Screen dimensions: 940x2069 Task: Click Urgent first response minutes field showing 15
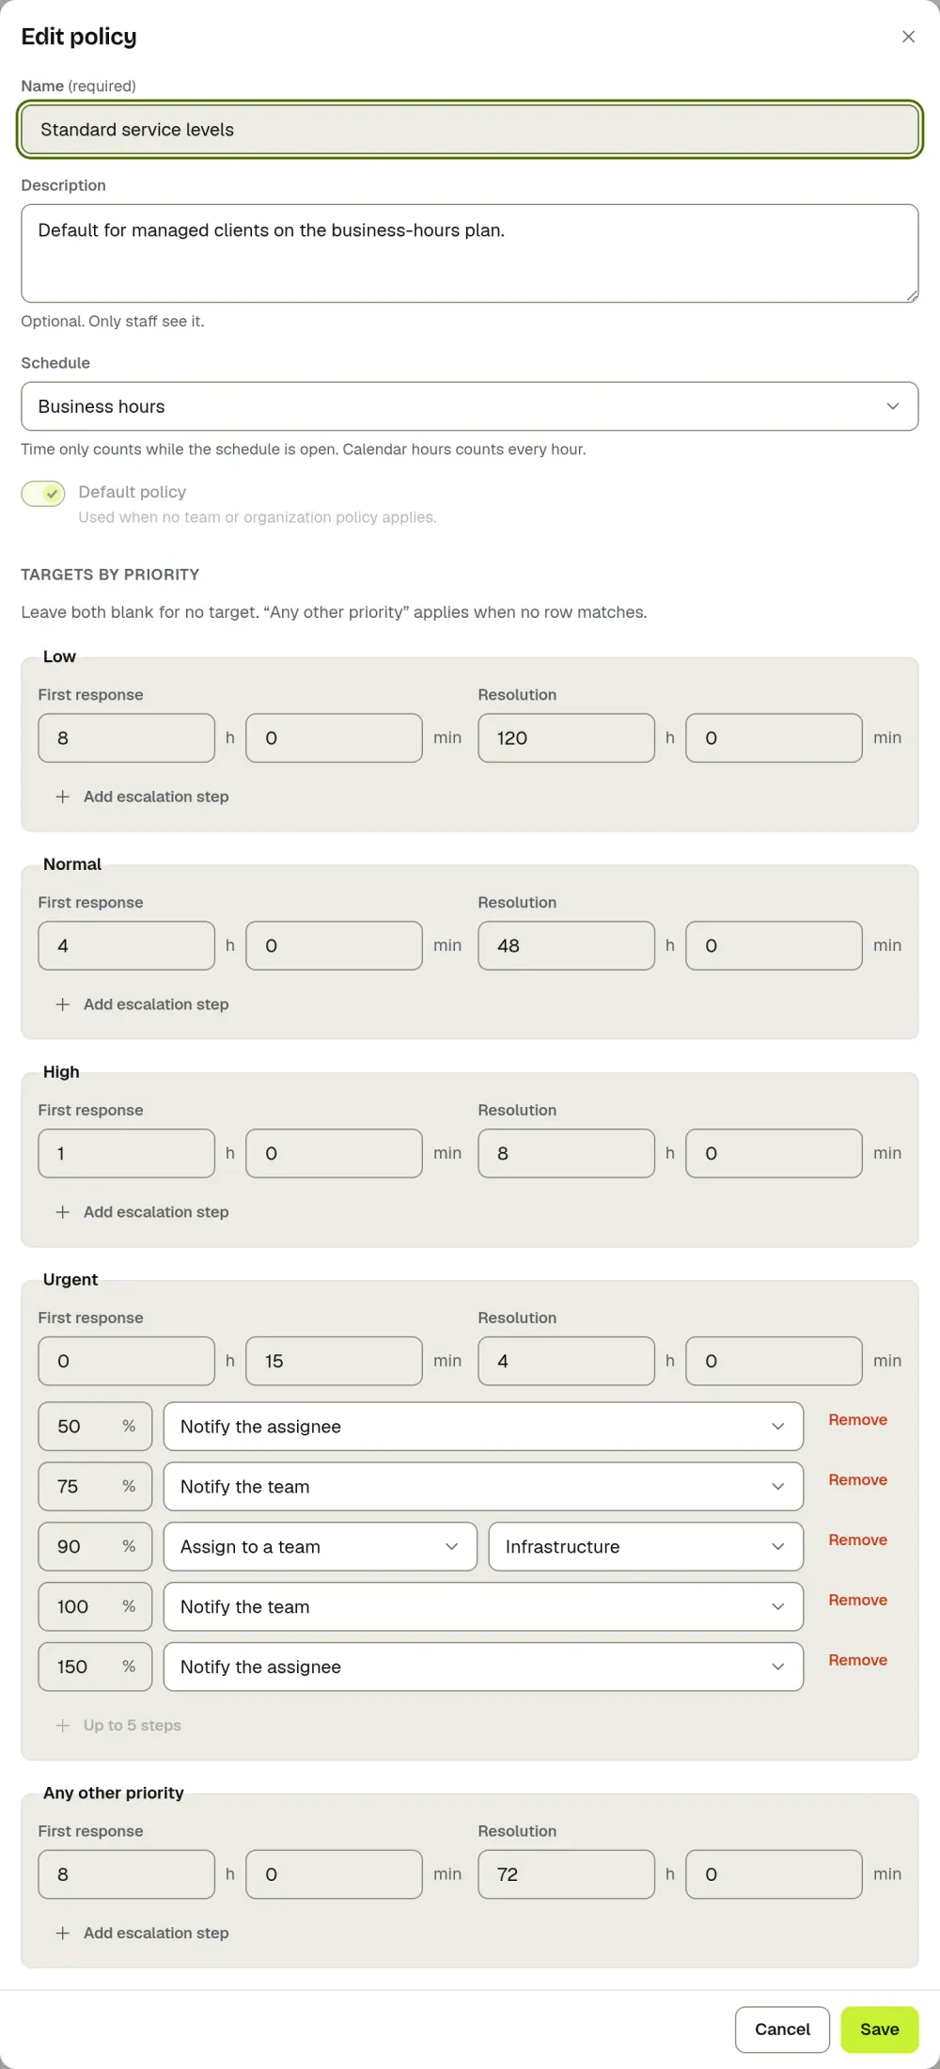[334, 1362]
